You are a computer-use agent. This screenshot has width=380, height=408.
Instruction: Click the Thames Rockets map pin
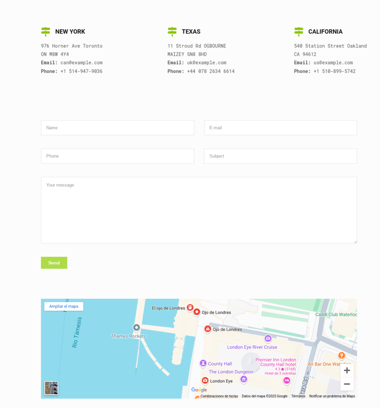click(x=136, y=328)
